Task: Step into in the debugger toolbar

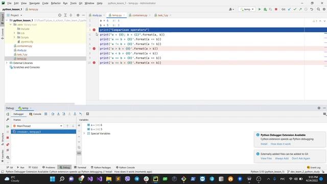Action: pos(58,114)
